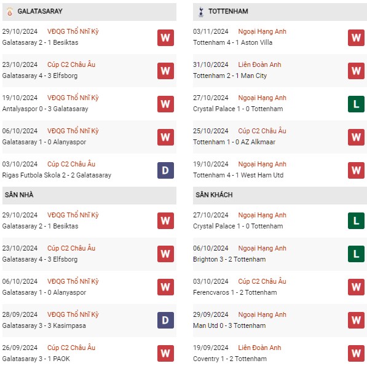Click the Tottenham 4-1 West Ham Utd result

click(x=238, y=175)
